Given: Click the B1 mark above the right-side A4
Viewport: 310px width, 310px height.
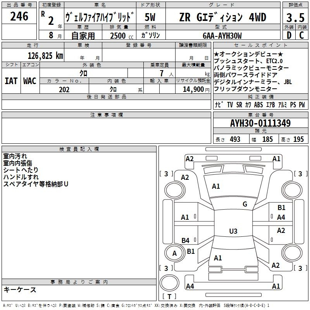Looking at the screenshot, I should (x=281, y=208).
